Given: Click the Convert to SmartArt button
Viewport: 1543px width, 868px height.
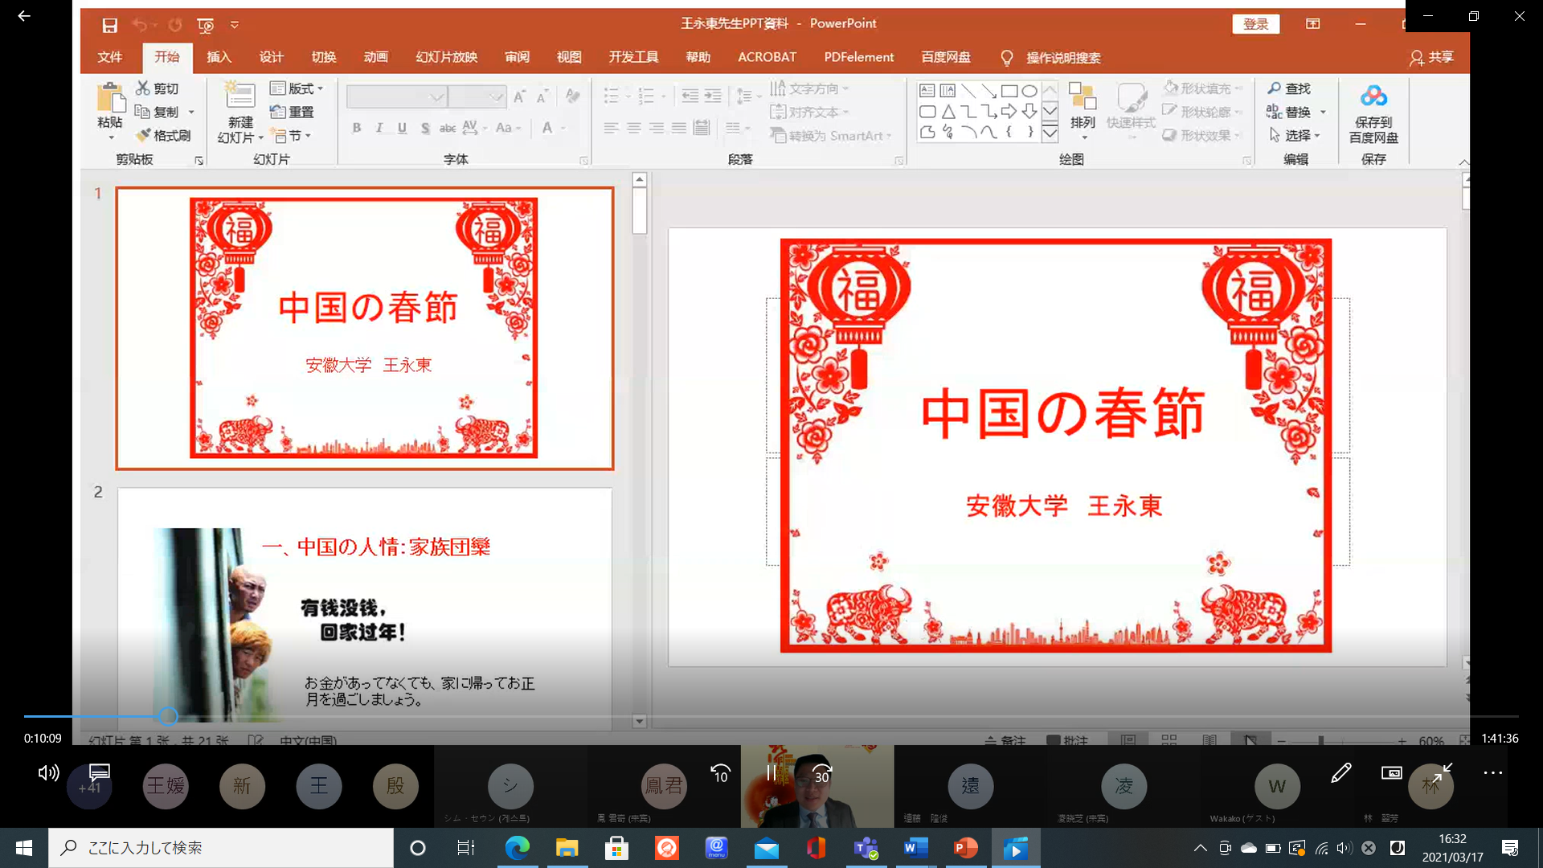Looking at the screenshot, I should tap(831, 136).
